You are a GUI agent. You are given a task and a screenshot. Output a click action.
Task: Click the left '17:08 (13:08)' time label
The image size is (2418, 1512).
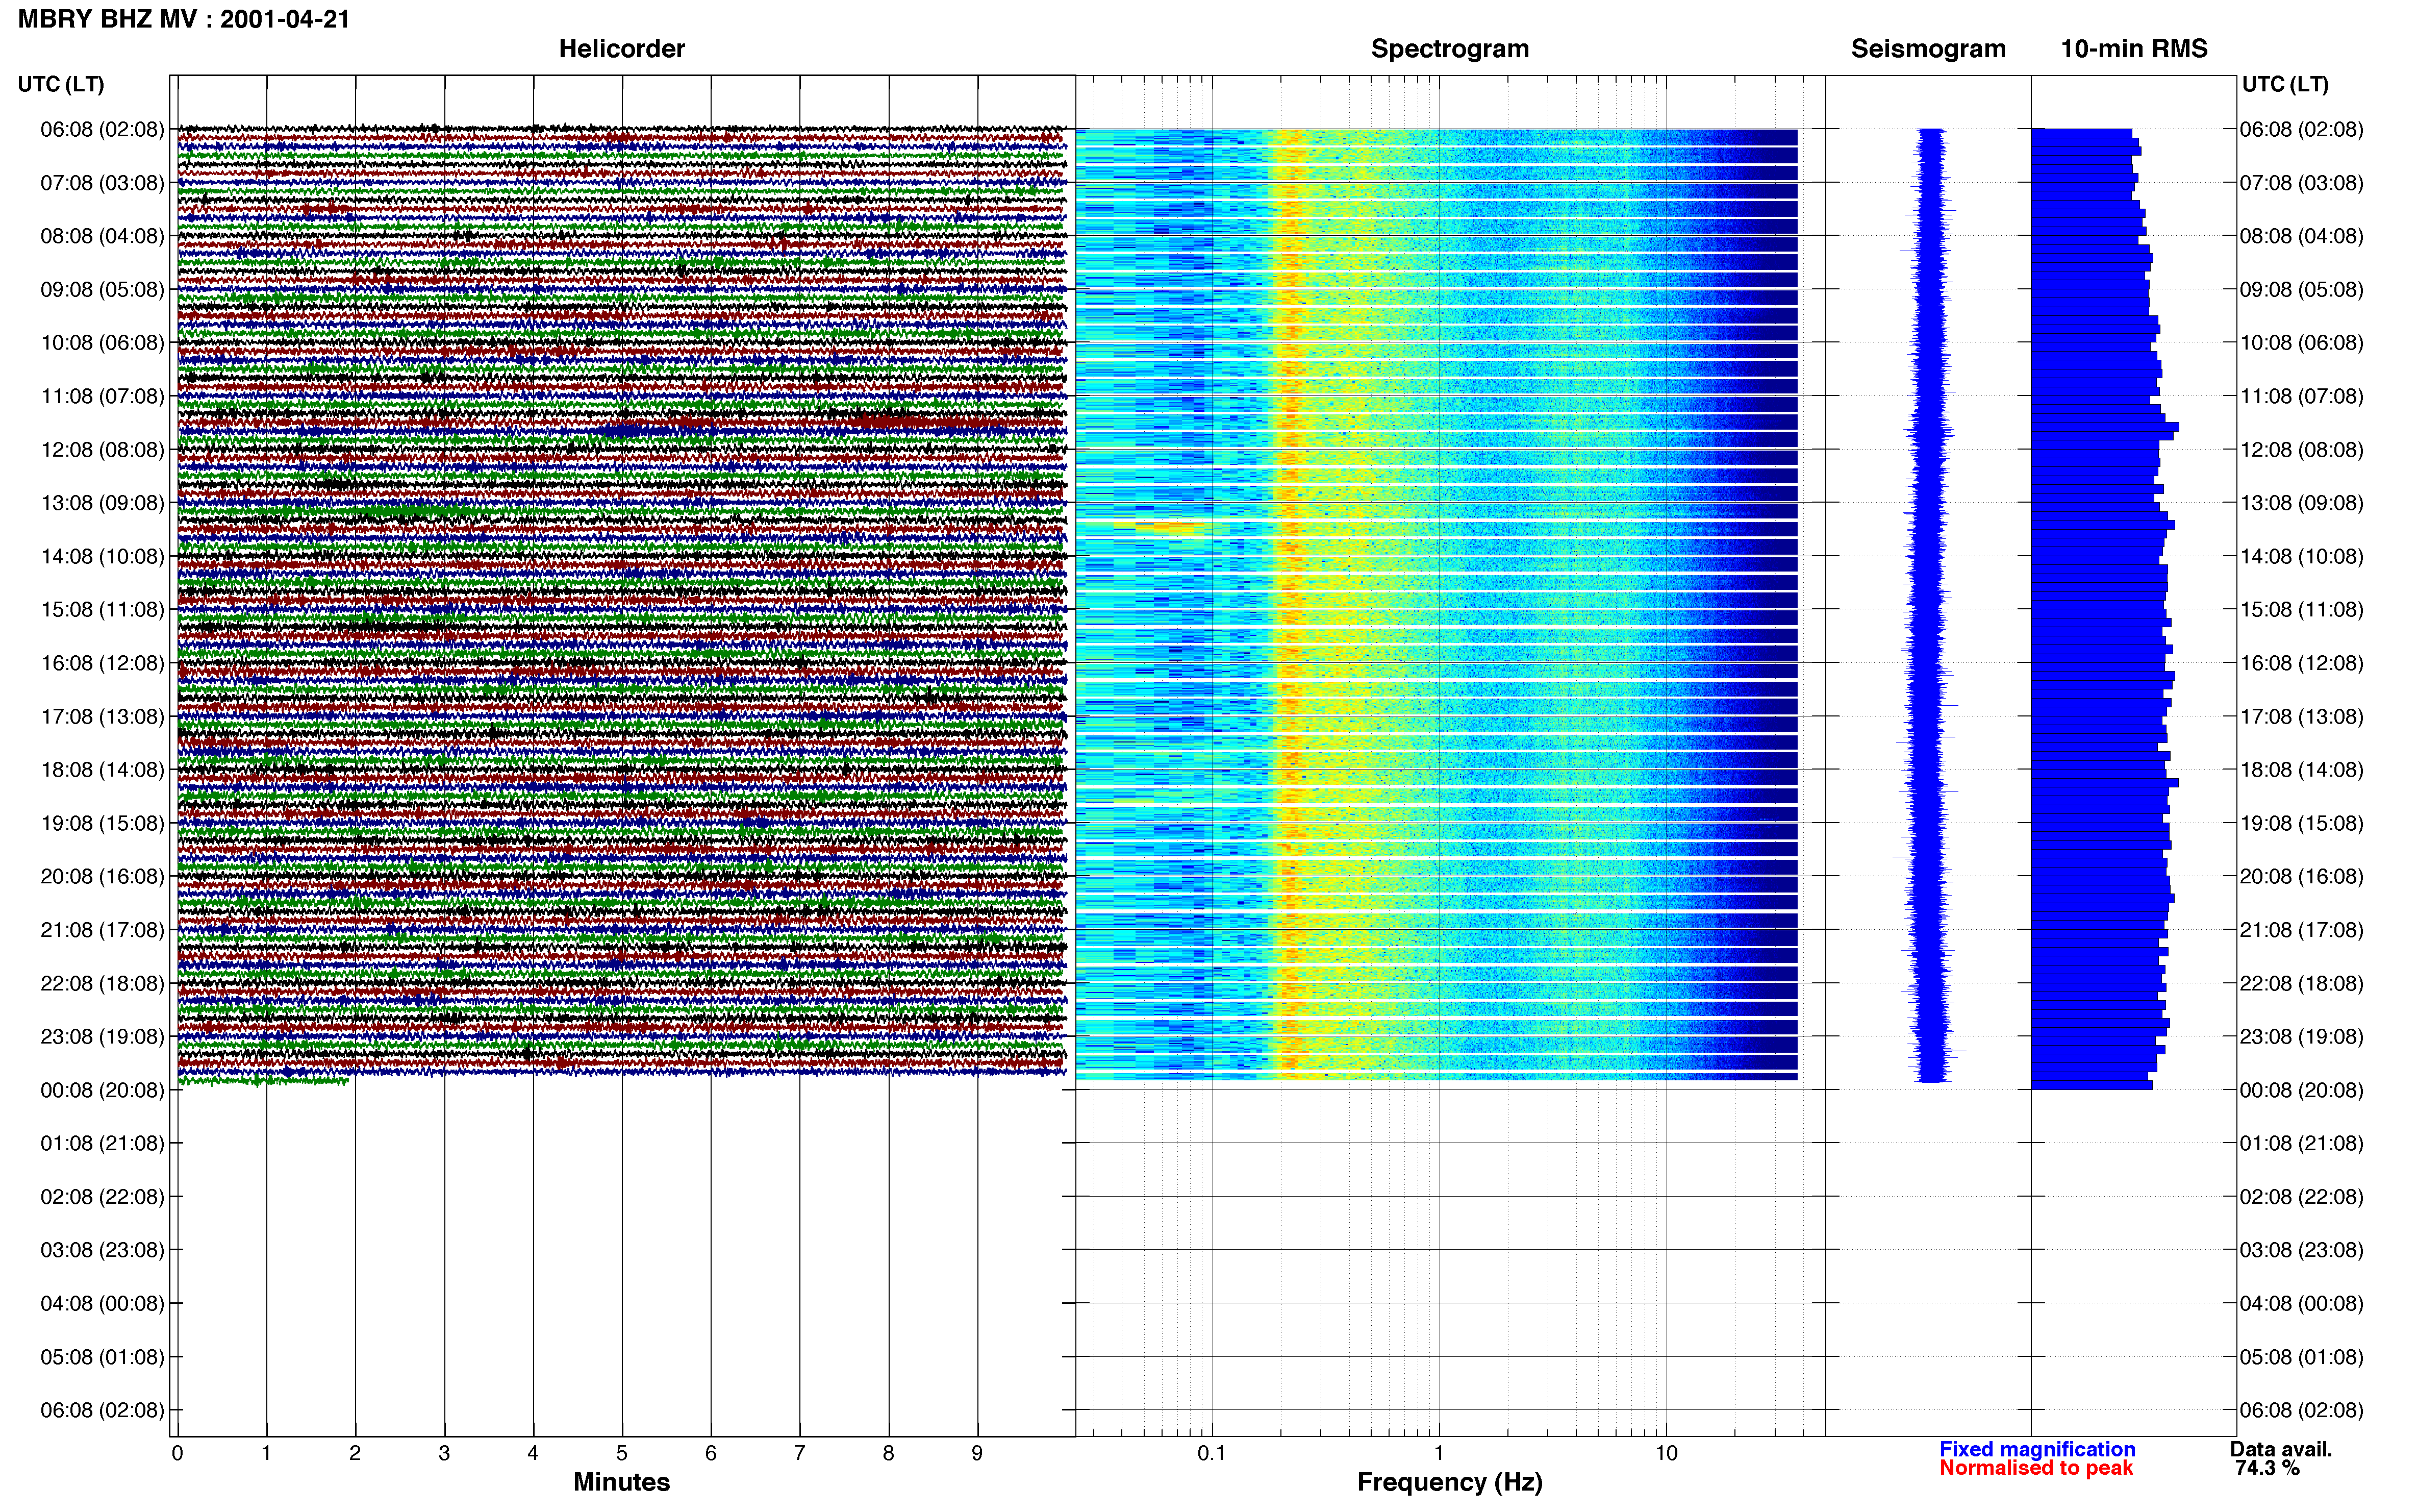102,716
